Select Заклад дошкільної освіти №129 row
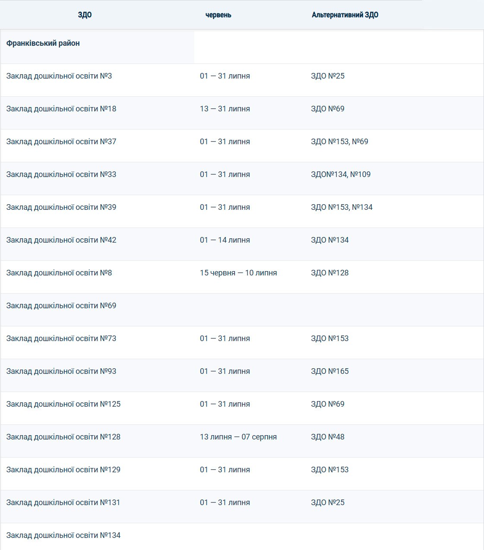 [x=242, y=474]
